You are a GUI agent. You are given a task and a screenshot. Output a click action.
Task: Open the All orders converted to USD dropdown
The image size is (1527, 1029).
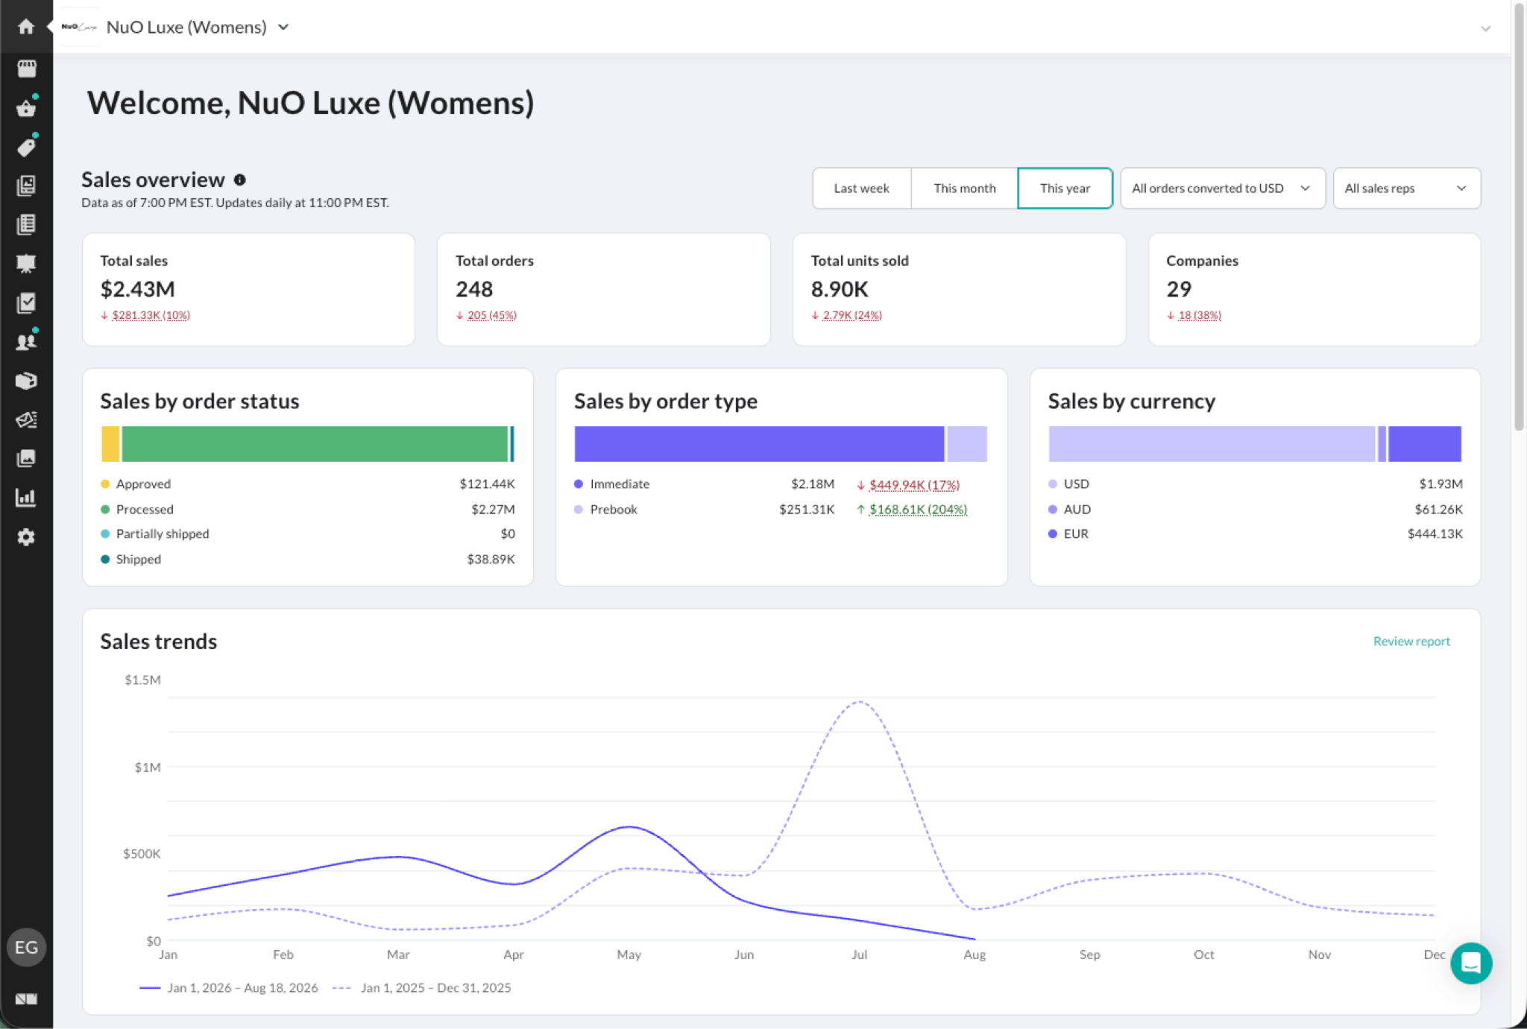(1222, 189)
